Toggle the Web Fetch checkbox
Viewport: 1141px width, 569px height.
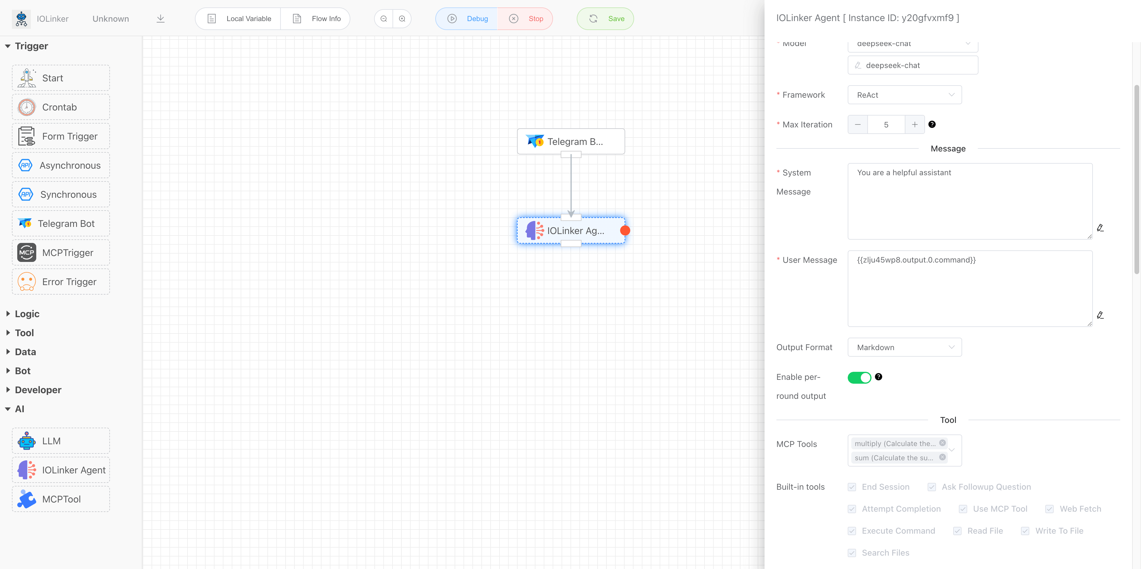[1049, 509]
